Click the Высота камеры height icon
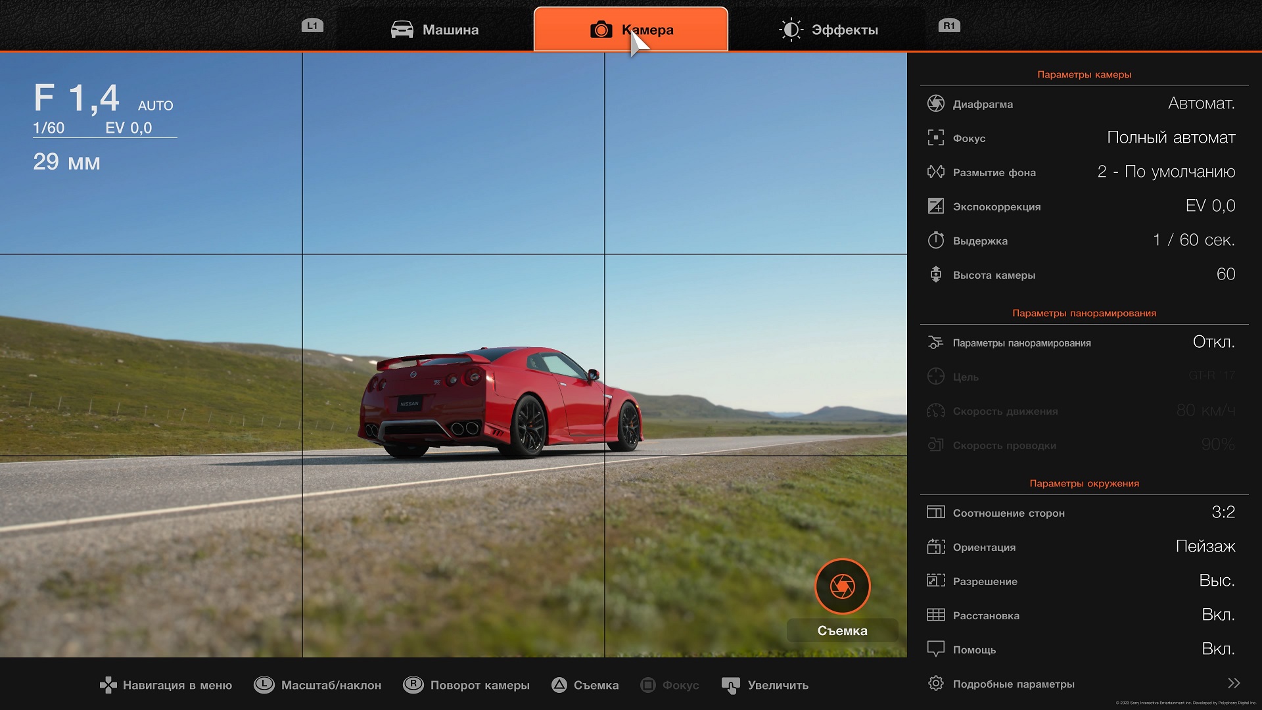The height and width of the screenshot is (710, 1262). 935,275
